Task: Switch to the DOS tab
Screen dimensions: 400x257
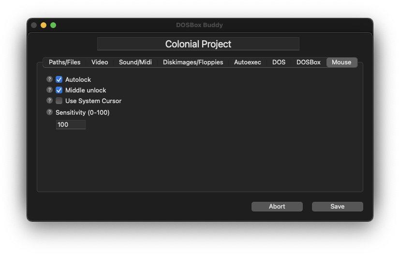Action: (279, 62)
